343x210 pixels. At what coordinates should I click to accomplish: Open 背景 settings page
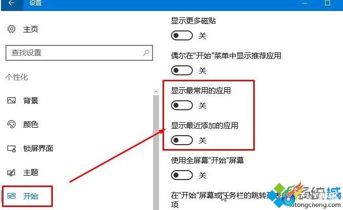click(x=30, y=101)
